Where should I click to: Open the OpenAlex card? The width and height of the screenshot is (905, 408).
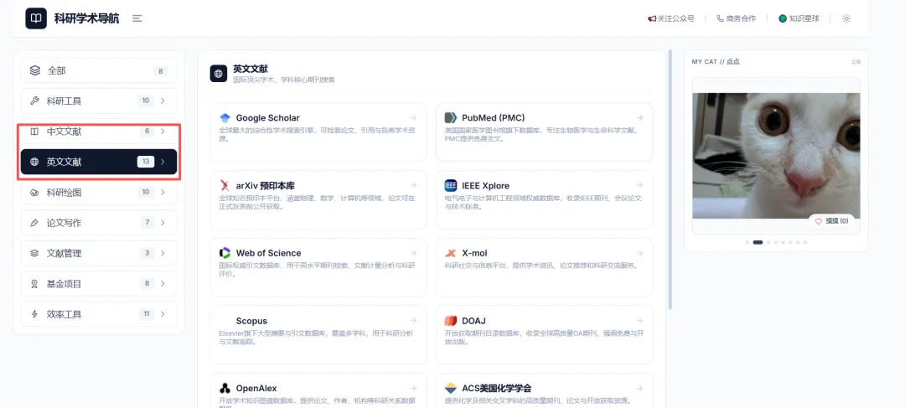318,390
